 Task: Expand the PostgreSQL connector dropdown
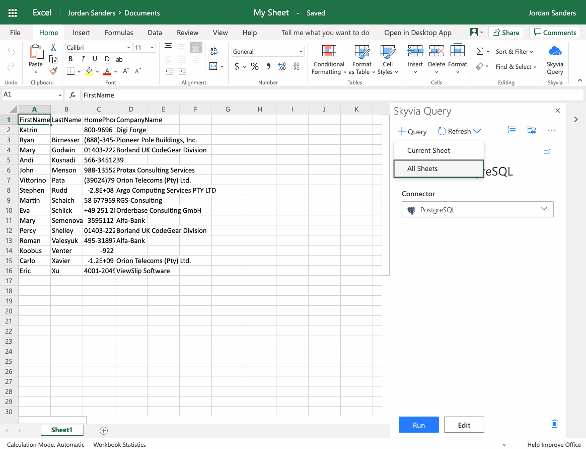[x=477, y=209]
